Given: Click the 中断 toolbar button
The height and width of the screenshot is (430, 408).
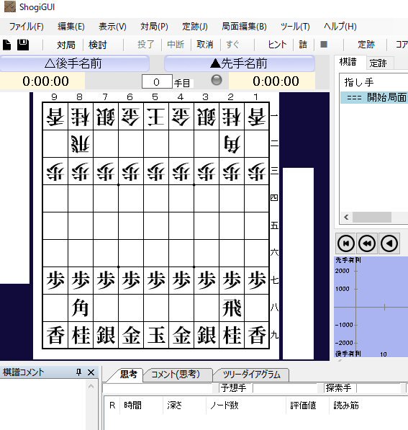Looking at the screenshot, I should click(x=176, y=45).
